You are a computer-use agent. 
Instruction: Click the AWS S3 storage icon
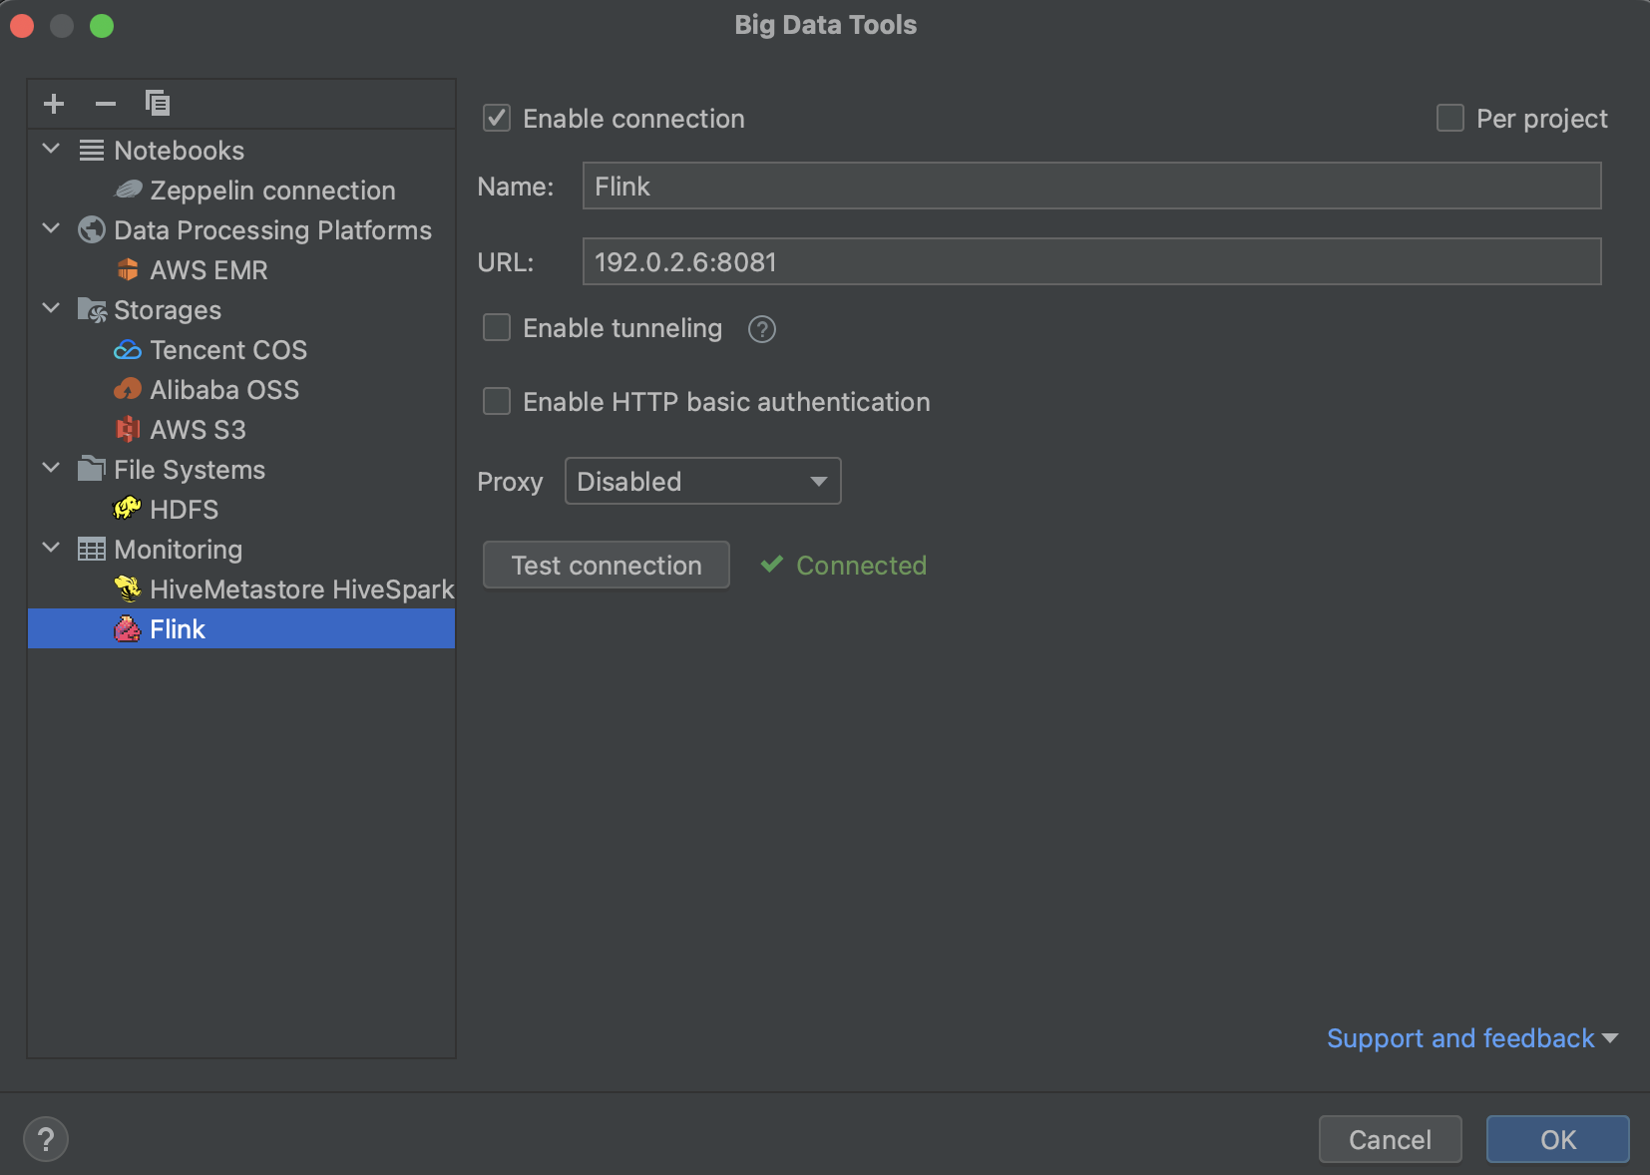129,429
